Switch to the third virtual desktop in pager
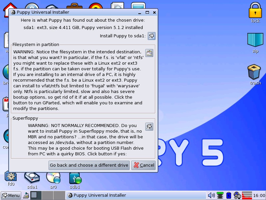 (59, 195)
